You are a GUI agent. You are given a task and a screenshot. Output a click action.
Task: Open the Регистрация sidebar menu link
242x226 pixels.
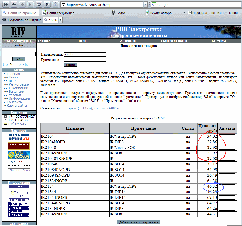pos(19,84)
